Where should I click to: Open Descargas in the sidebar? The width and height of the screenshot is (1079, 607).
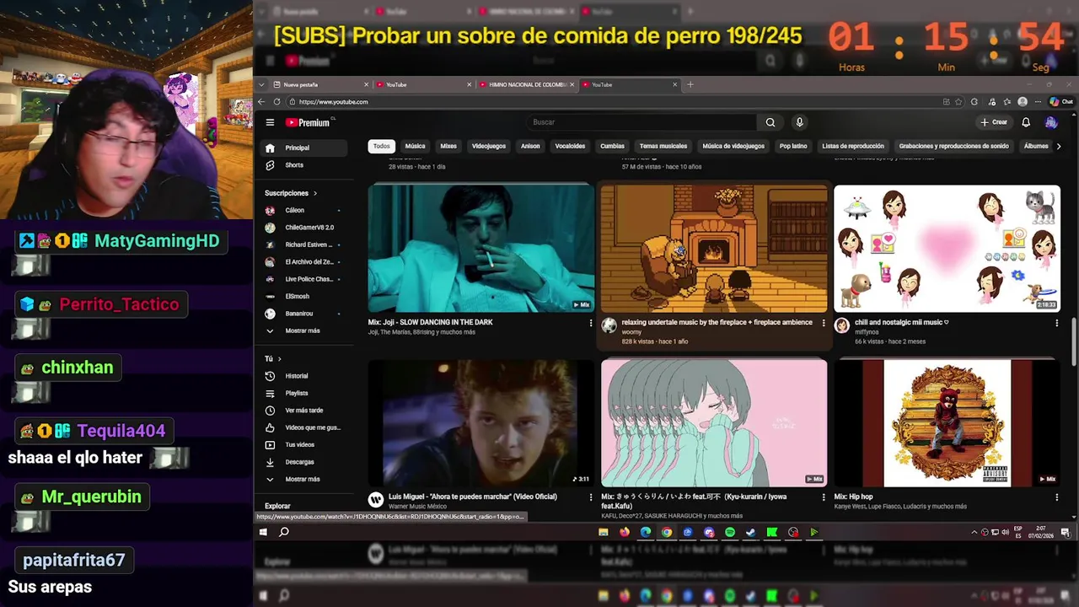pos(305,462)
